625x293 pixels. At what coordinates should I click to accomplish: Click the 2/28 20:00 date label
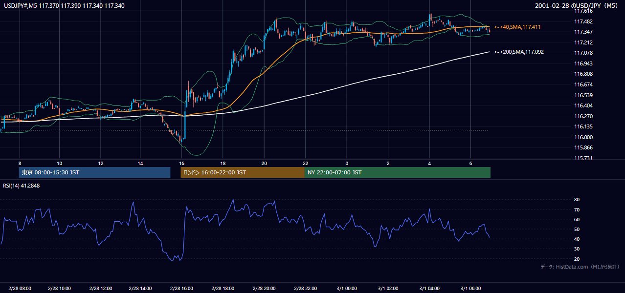(264, 288)
